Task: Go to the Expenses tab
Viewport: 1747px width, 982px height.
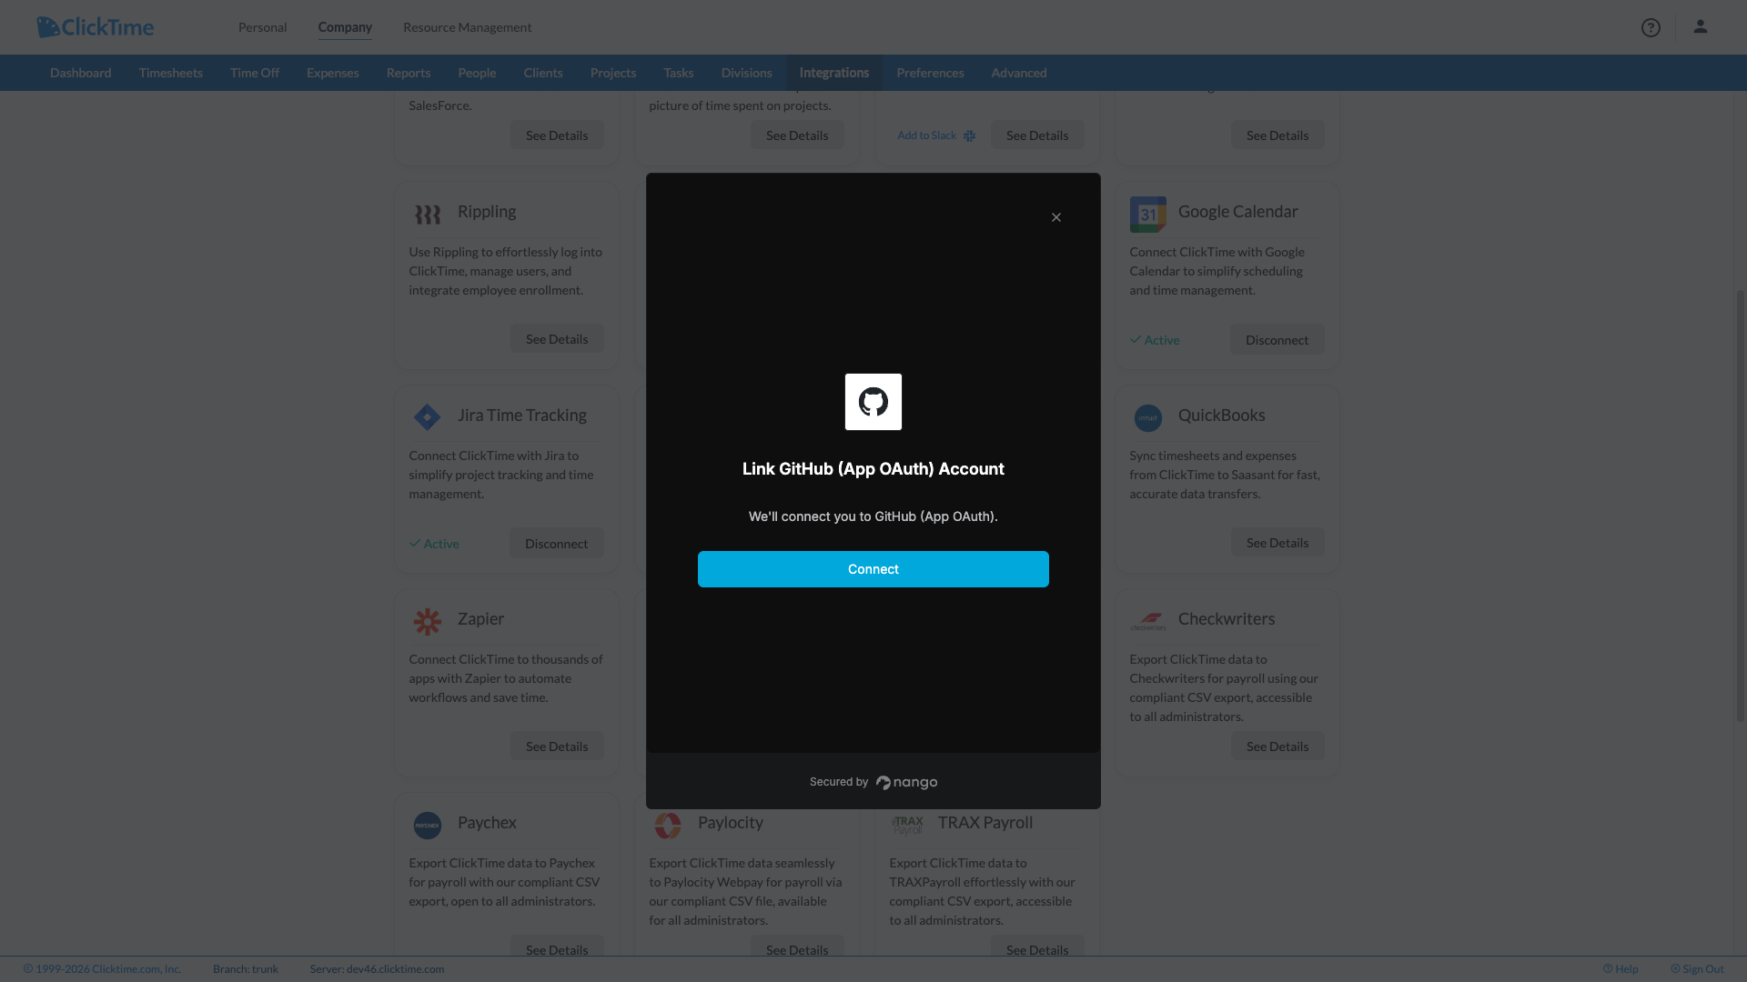Action: 333,73
